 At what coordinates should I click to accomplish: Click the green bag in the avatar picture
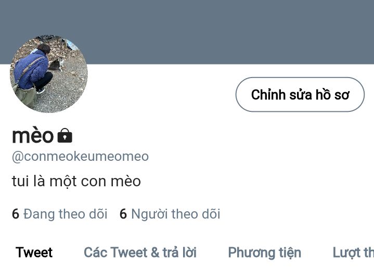(x=26, y=95)
